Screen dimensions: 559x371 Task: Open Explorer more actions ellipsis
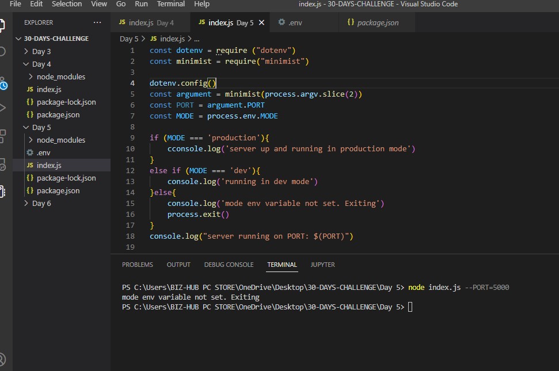pos(97,22)
